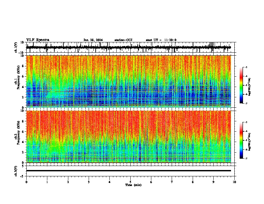
Task: Click the "-7" label on ch.1 color bar
Action: pyautogui.click(x=246, y=103)
